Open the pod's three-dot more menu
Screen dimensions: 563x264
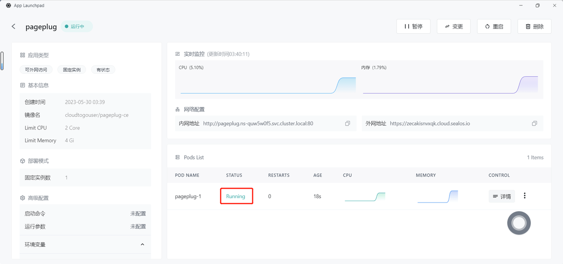point(525,196)
